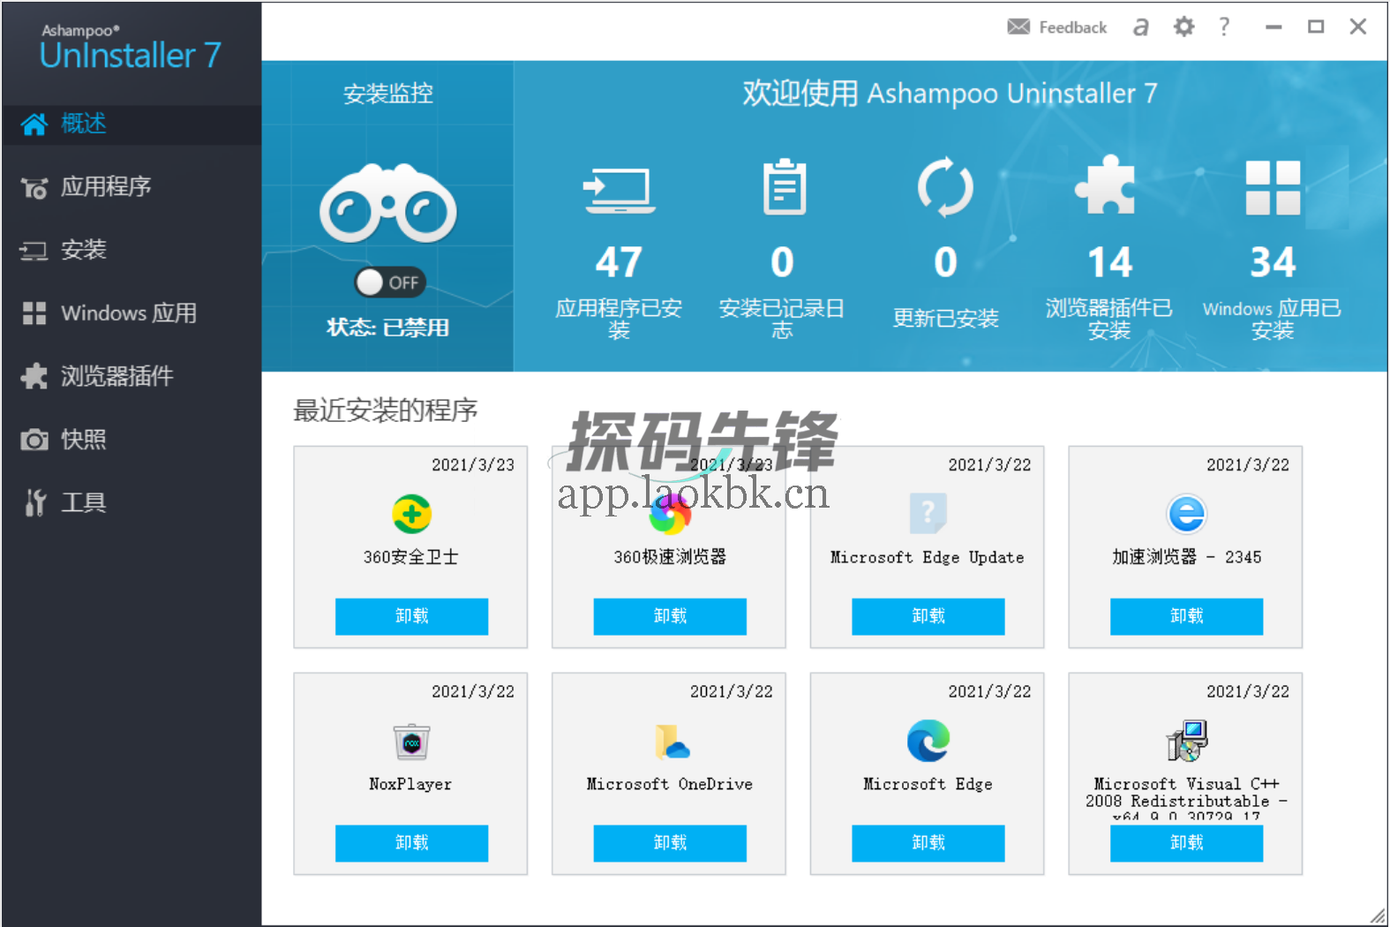Open settings gear icon in title bar
The width and height of the screenshot is (1390, 927).
[x=1183, y=27]
